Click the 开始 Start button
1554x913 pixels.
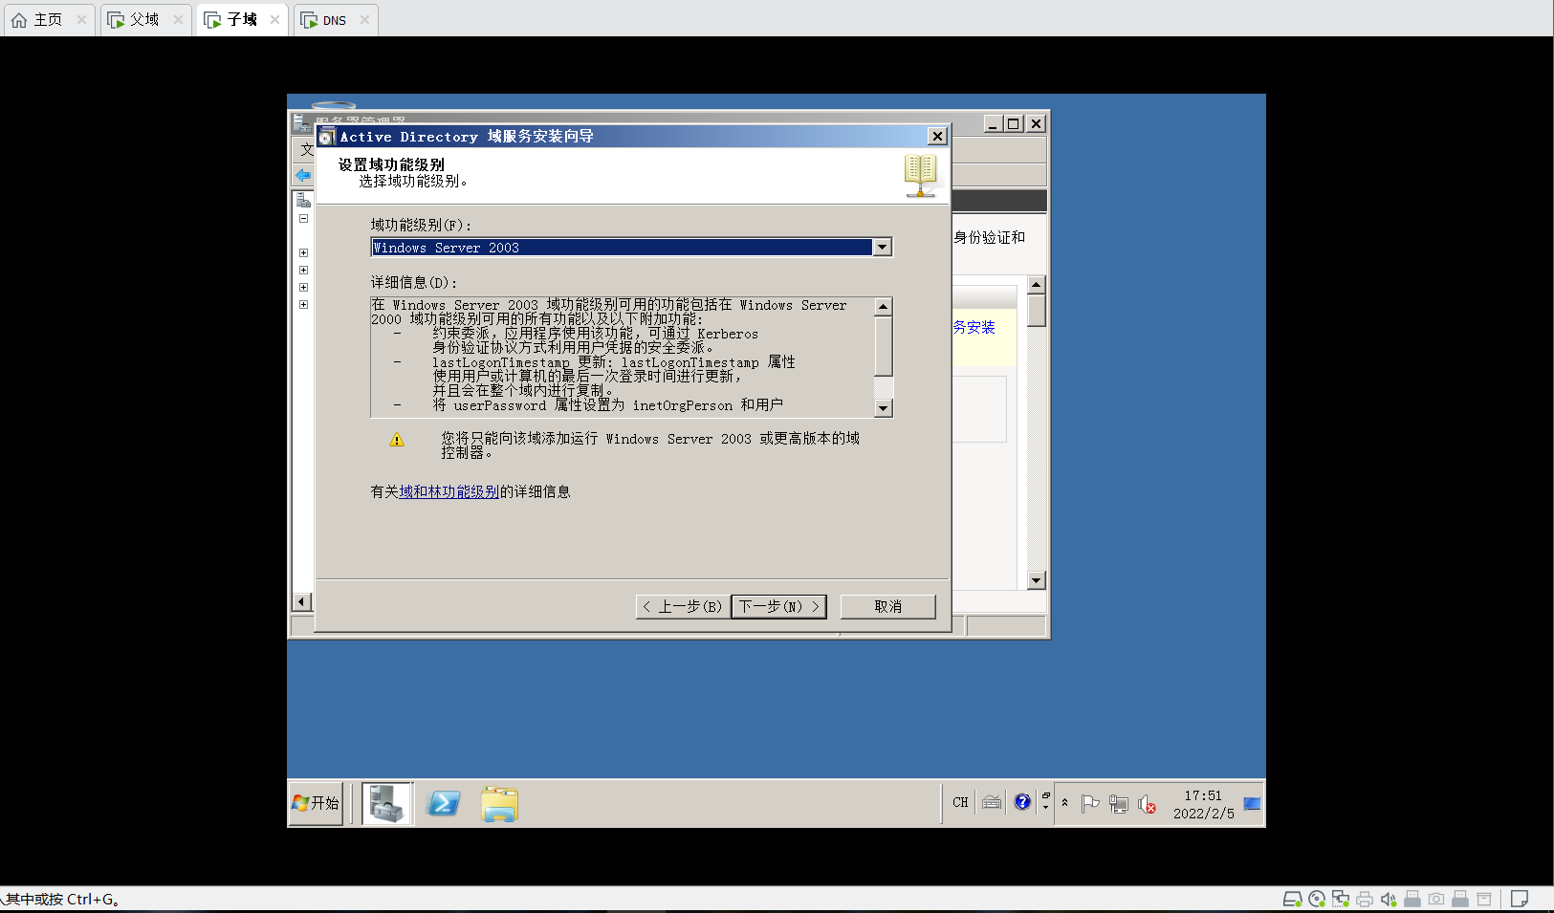click(x=317, y=803)
